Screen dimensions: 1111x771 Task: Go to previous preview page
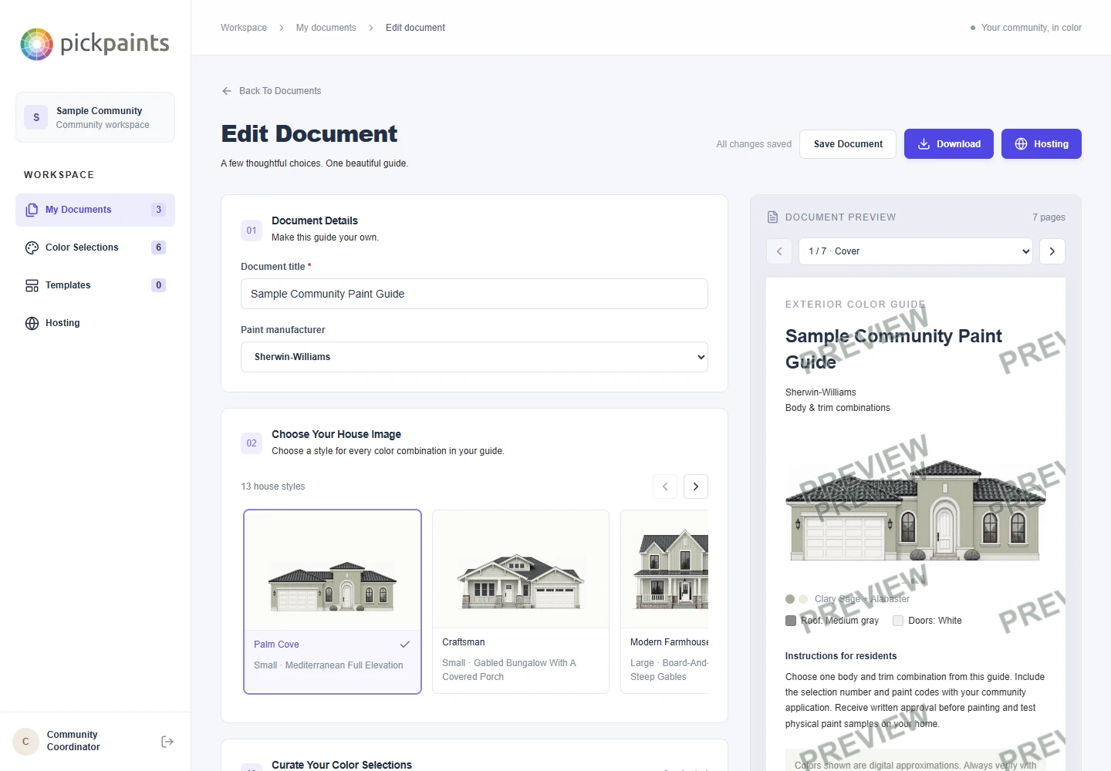point(779,251)
